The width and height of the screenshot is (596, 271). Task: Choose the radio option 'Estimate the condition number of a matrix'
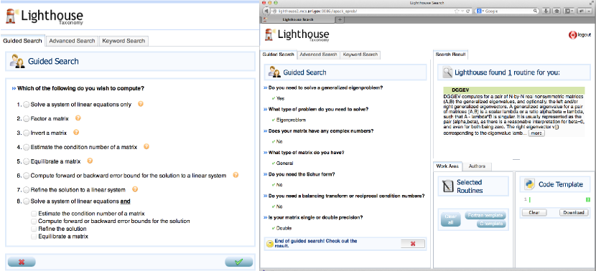27,147
